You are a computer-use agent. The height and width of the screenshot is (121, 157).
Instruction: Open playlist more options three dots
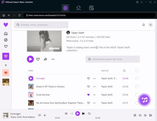[53, 59]
